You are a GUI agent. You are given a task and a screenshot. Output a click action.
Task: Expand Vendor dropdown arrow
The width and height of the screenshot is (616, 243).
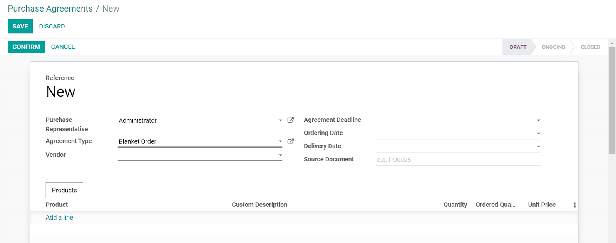pyautogui.click(x=280, y=155)
